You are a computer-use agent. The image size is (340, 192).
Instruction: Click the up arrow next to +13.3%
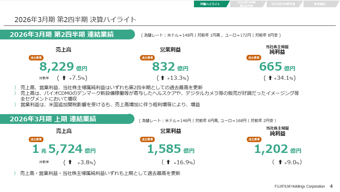(x=162, y=78)
